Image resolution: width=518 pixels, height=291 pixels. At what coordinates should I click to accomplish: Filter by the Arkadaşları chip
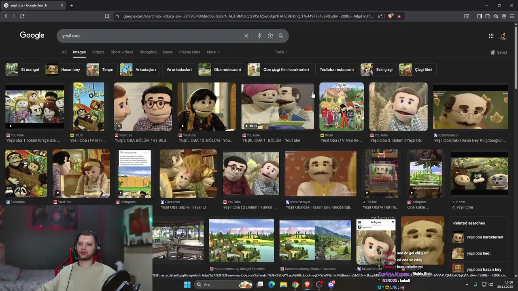click(x=140, y=70)
